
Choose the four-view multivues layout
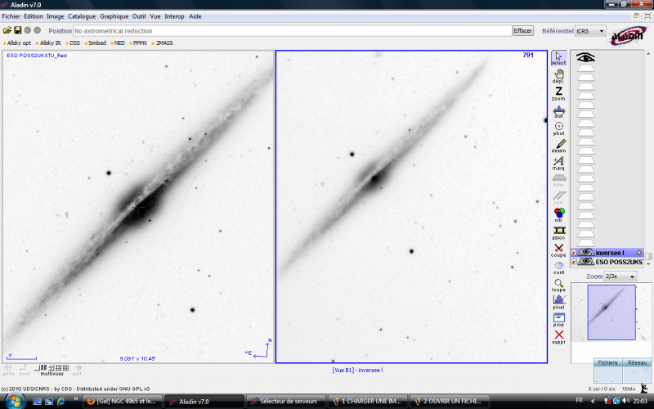point(52,368)
